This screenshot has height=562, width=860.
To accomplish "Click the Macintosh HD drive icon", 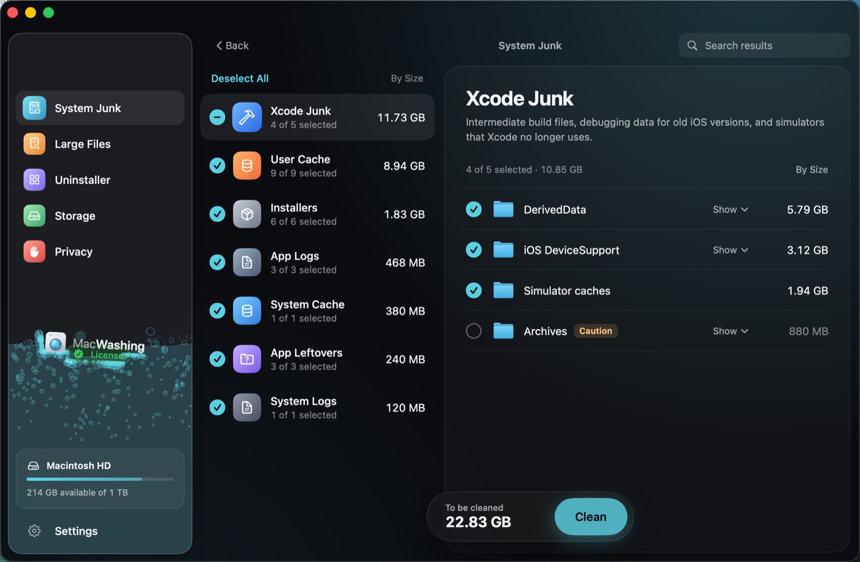I will point(33,465).
